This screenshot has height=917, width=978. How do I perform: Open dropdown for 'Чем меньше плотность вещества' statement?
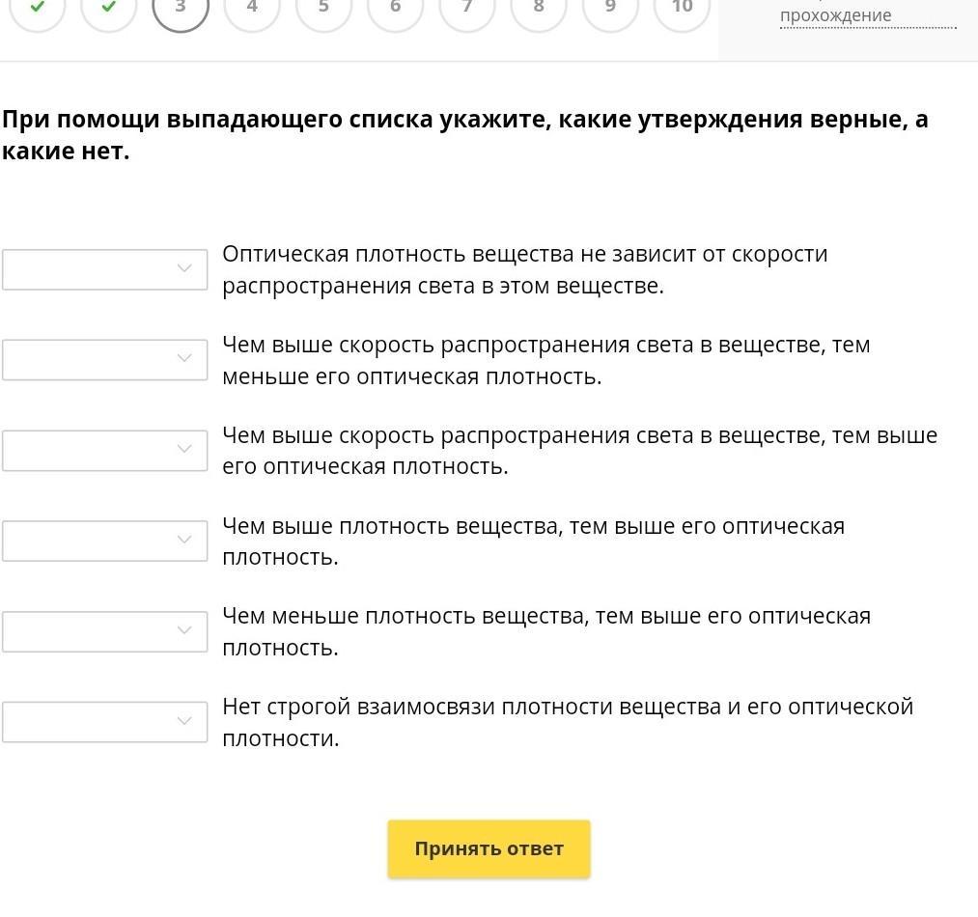click(x=104, y=631)
